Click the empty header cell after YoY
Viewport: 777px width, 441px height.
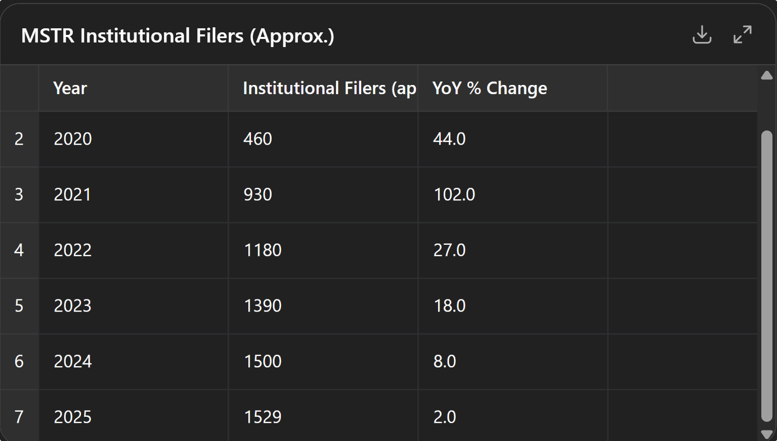(x=682, y=88)
